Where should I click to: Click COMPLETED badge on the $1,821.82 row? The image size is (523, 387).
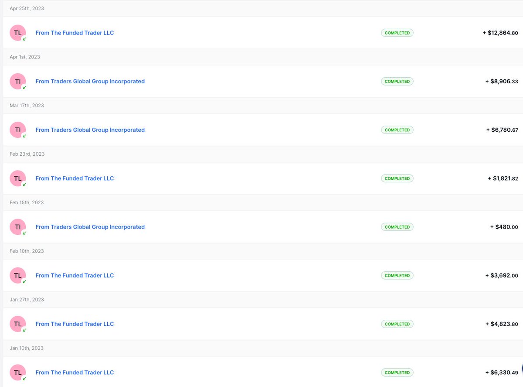(x=397, y=178)
